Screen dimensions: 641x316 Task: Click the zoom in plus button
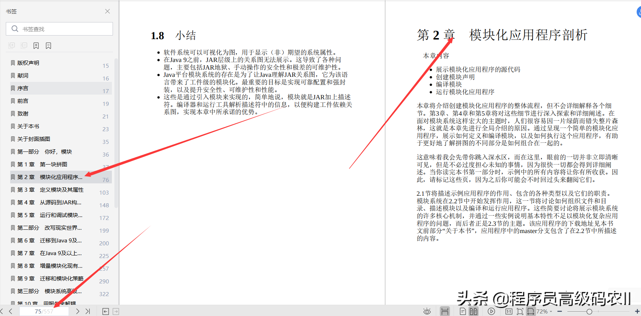click(637, 311)
